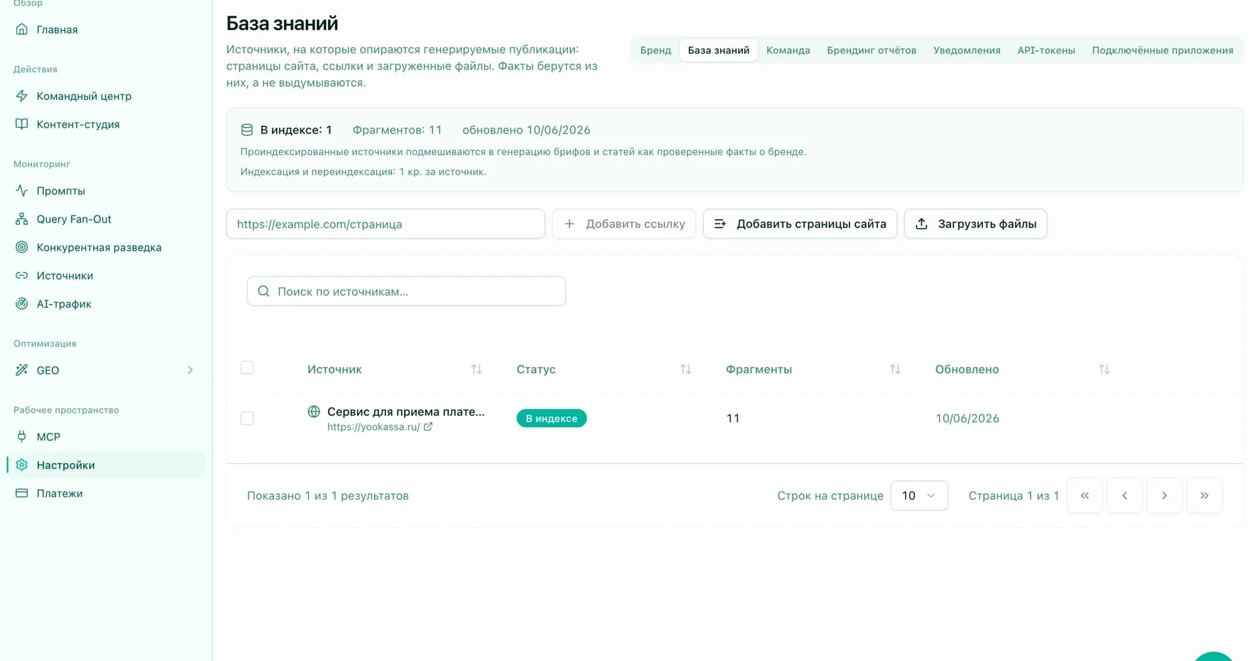Click the source title Сервис для приема плате...

pyautogui.click(x=406, y=412)
